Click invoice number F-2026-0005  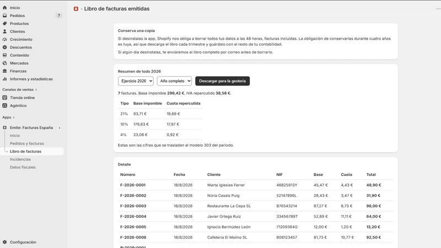133,227
